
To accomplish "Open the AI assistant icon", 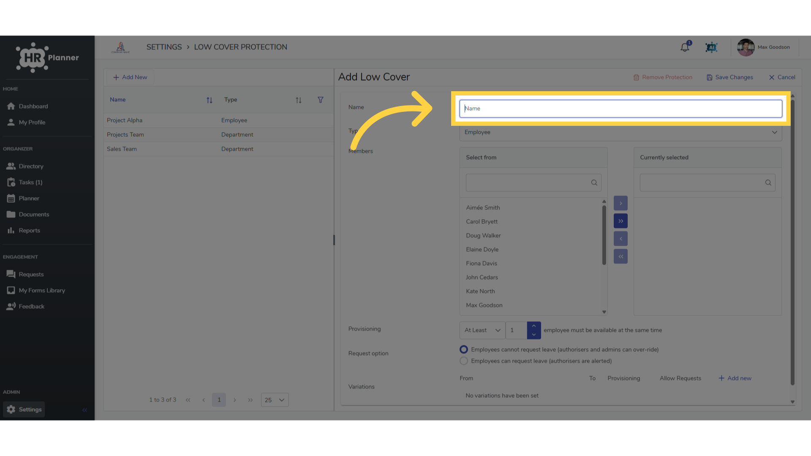I will point(712,47).
